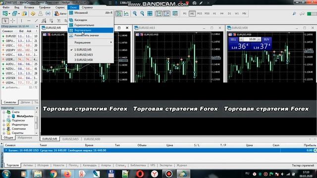Toggle the auto-trading button

point(60,14)
